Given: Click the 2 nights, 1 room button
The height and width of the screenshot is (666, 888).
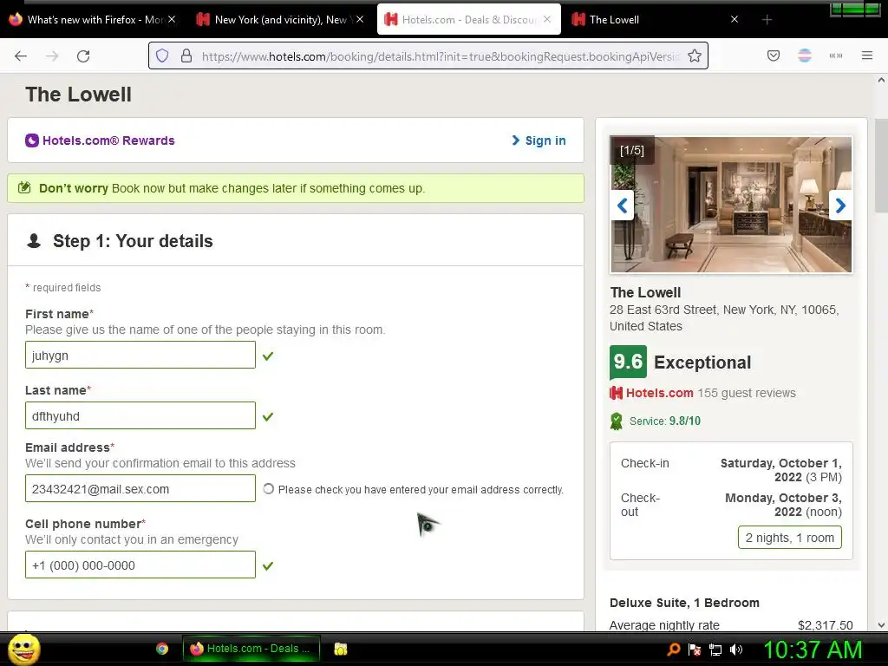Looking at the screenshot, I should (789, 538).
